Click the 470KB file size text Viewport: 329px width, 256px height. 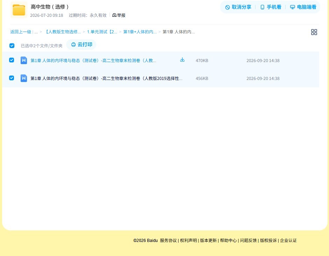[x=202, y=61]
